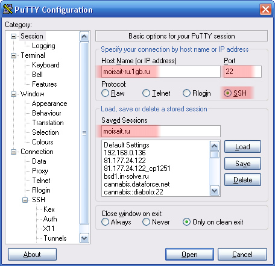
Task: Collapse the Connection tree node
Action: pos(13,152)
